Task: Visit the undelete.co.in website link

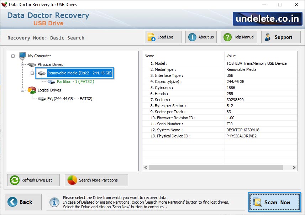Action: (267, 19)
